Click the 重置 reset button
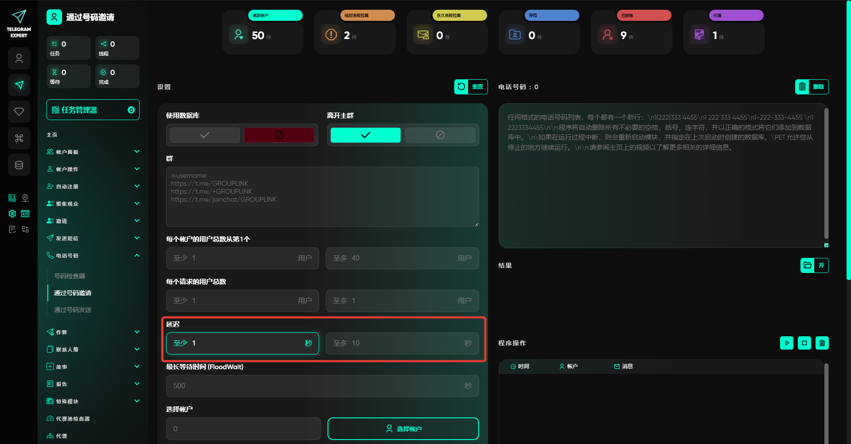 pos(471,87)
